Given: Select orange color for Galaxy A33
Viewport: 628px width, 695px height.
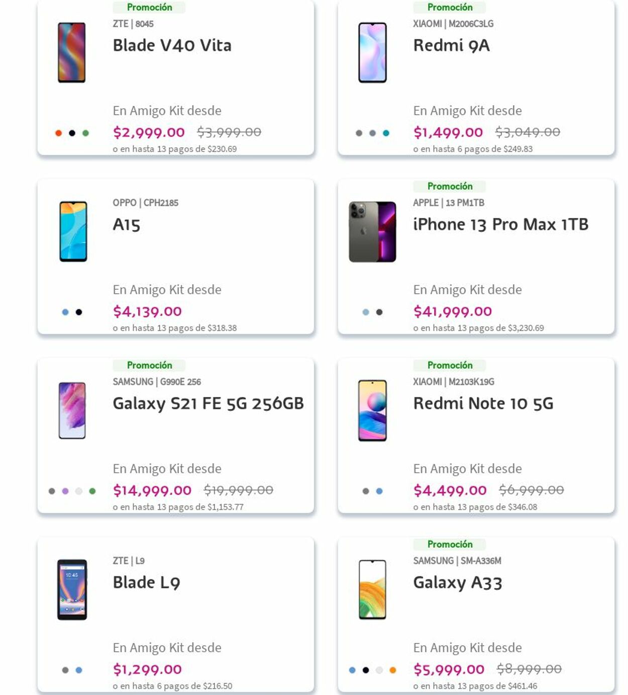Looking at the screenshot, I should [x=393, y=670].
